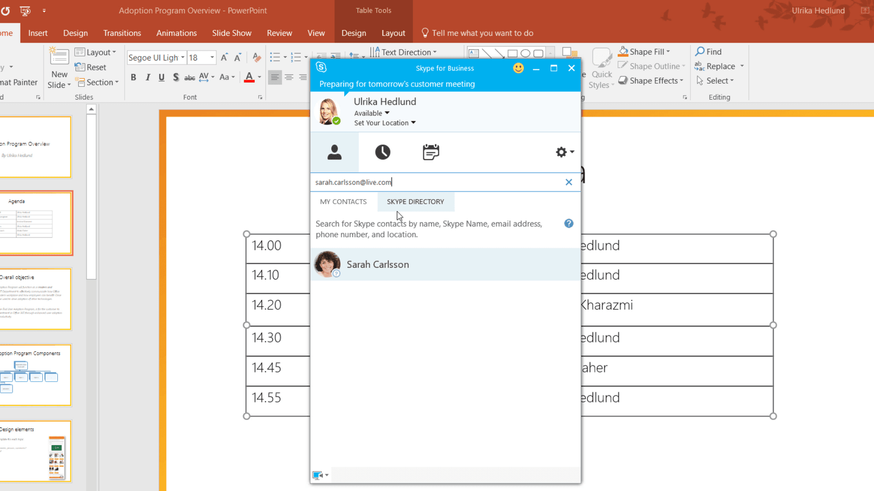Click the Skype search help question icon
Viewport: 874px width, 491px height.
[x=569, y=224]
